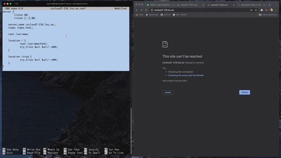Click the Details button on error page
281x158 pixels.
point(168,93)
